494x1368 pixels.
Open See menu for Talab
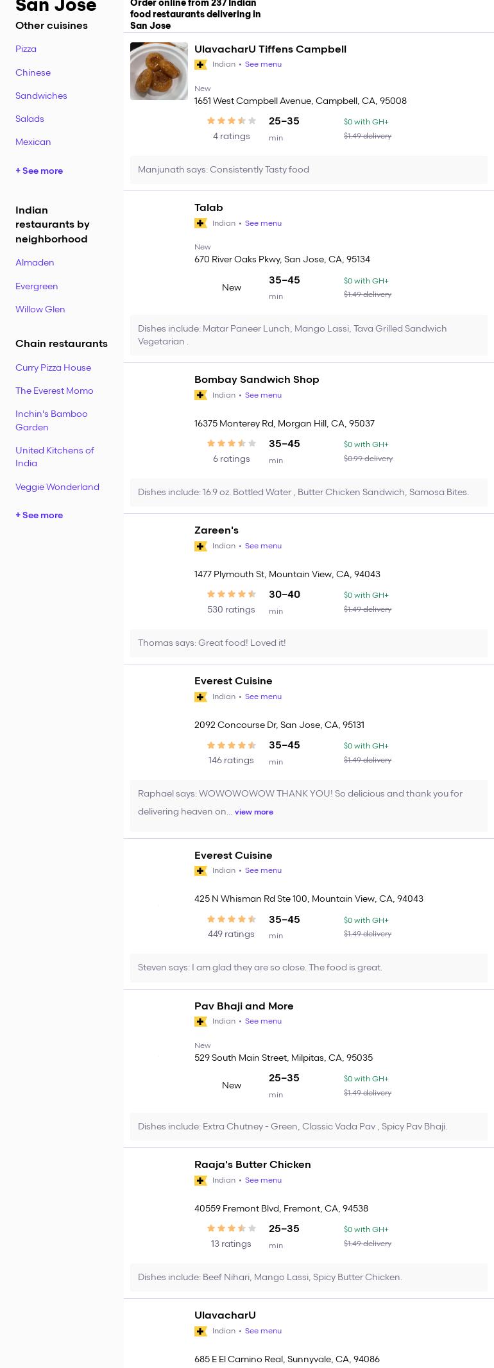[263, 223]
